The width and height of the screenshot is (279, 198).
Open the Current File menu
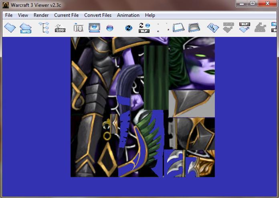pos(67,15)
